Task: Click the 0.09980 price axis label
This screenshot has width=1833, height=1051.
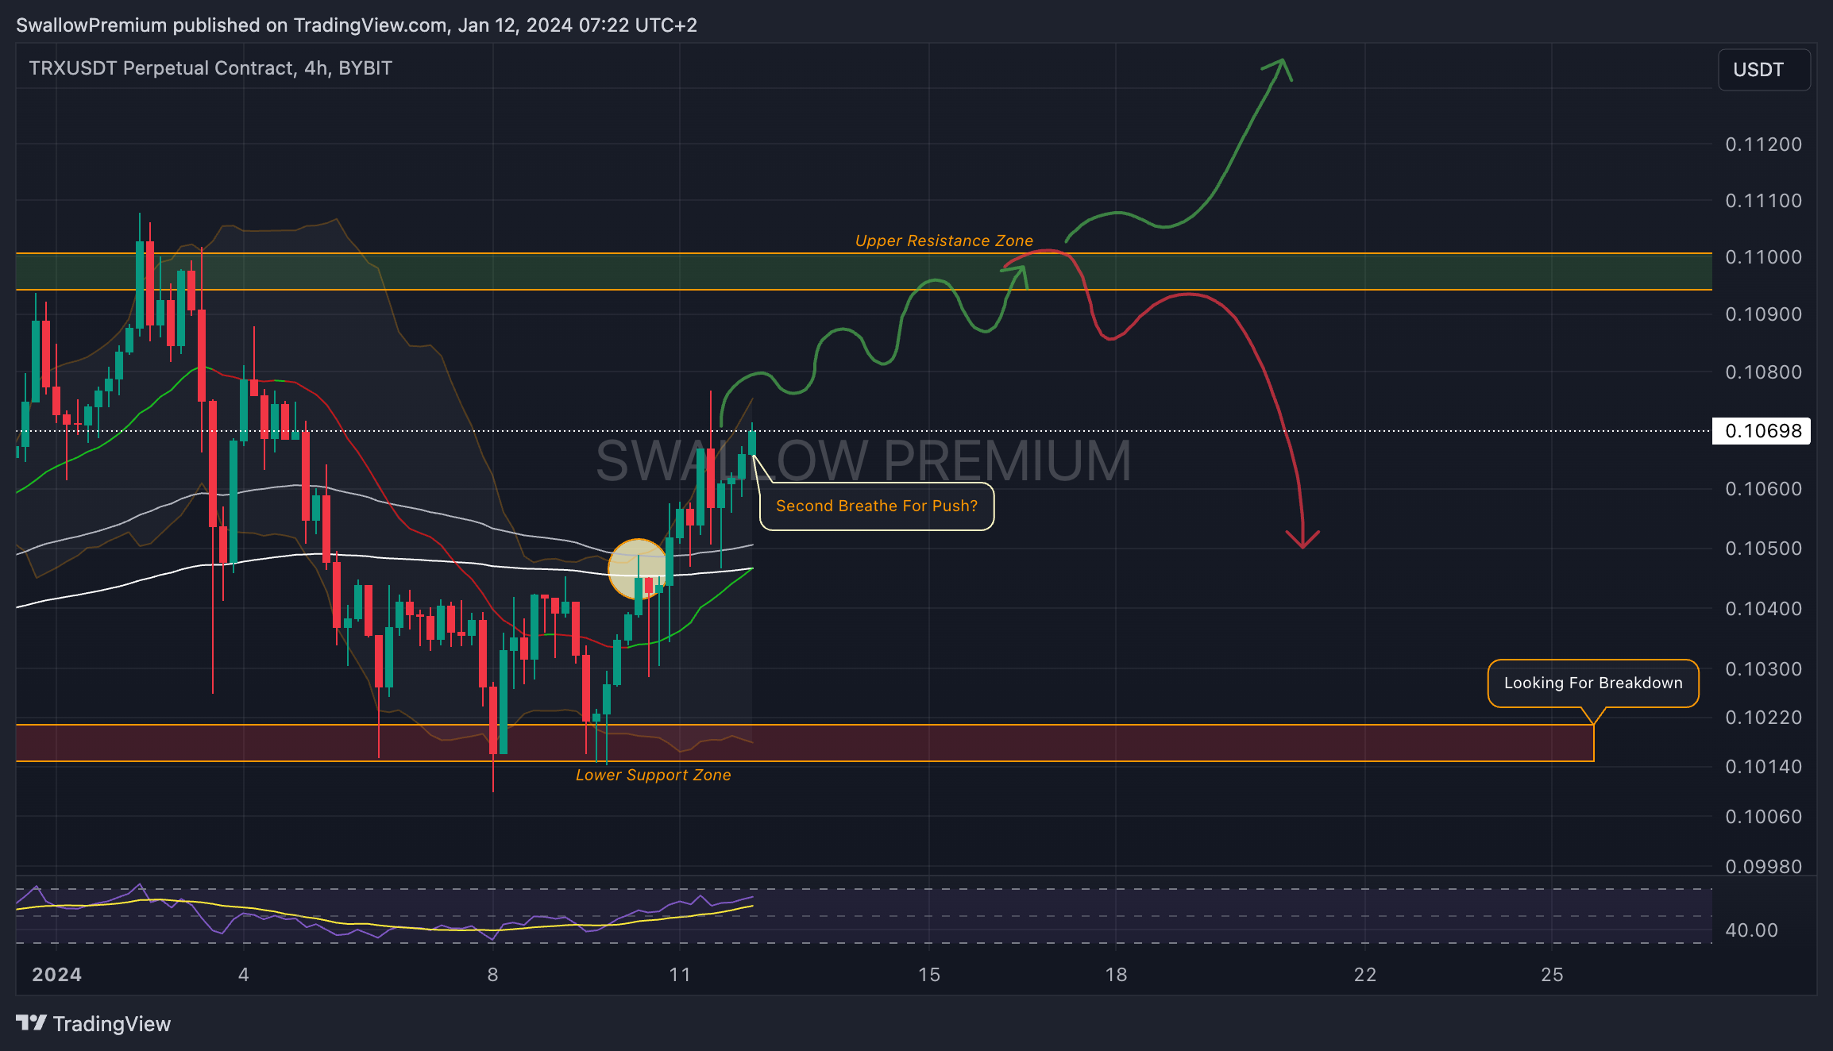Action: coord(1763,867)
